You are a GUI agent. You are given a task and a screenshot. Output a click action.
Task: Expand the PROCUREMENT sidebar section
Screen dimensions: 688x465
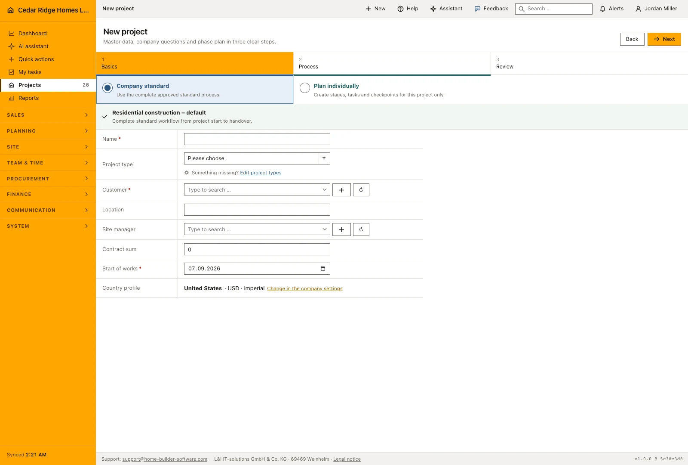(x=48, y=179)
